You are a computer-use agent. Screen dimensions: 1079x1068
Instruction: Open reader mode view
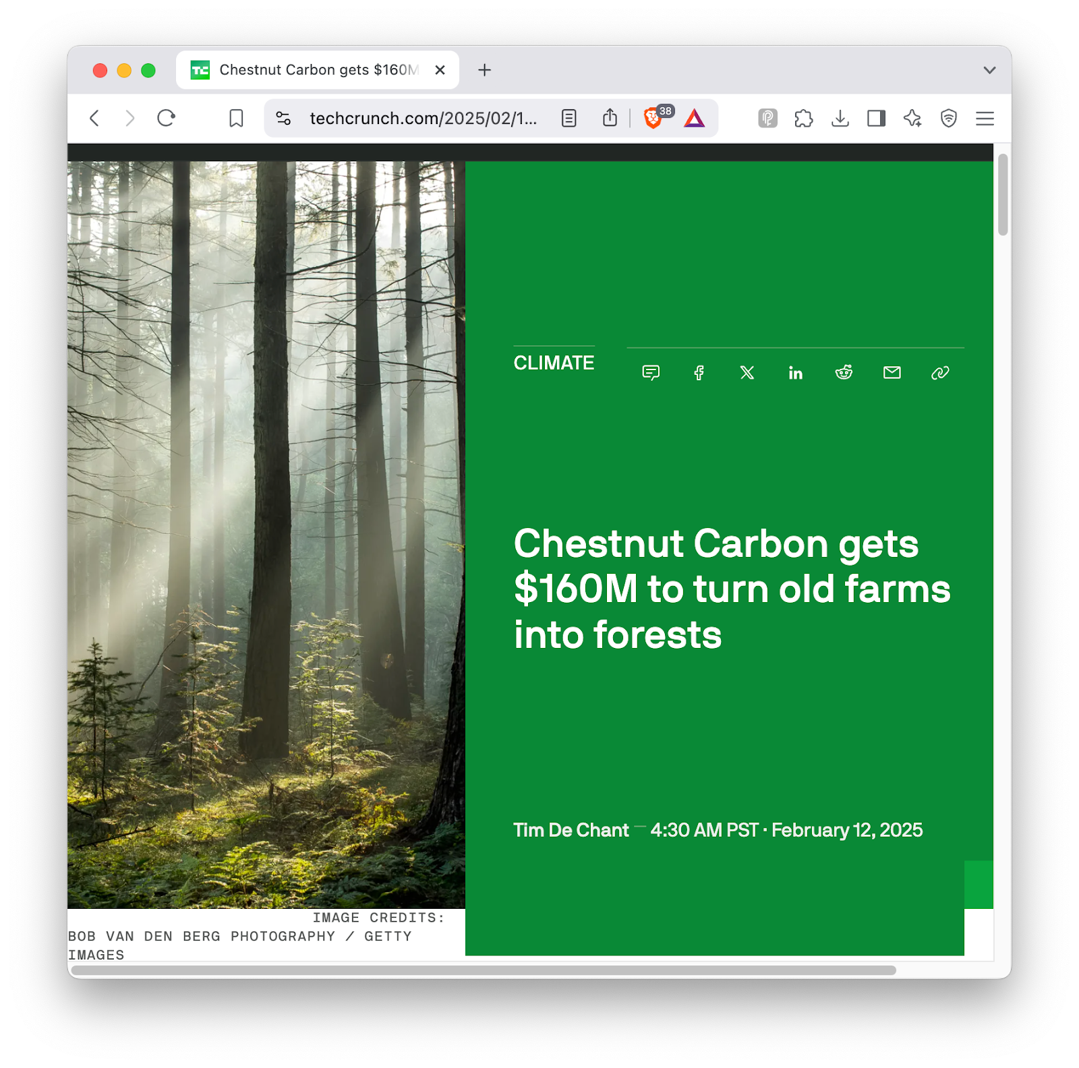569,119
